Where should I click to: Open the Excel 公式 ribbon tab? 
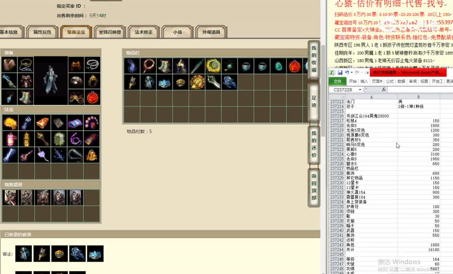pyautogui.click(x=390, y=81)
